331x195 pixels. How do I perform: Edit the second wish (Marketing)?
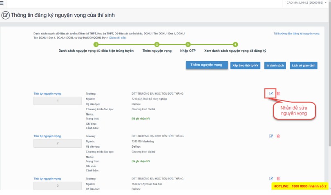[271, 136]
